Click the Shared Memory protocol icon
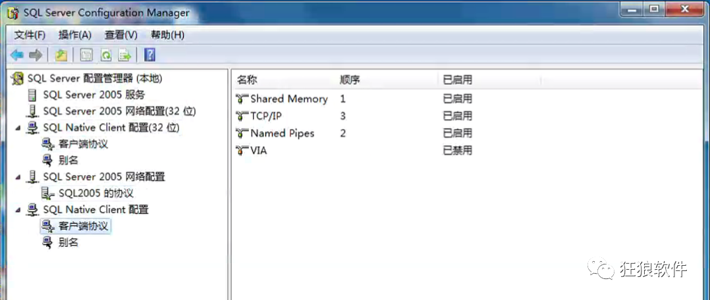This screenshot has width=710, height=300. [x=242, y=99]
